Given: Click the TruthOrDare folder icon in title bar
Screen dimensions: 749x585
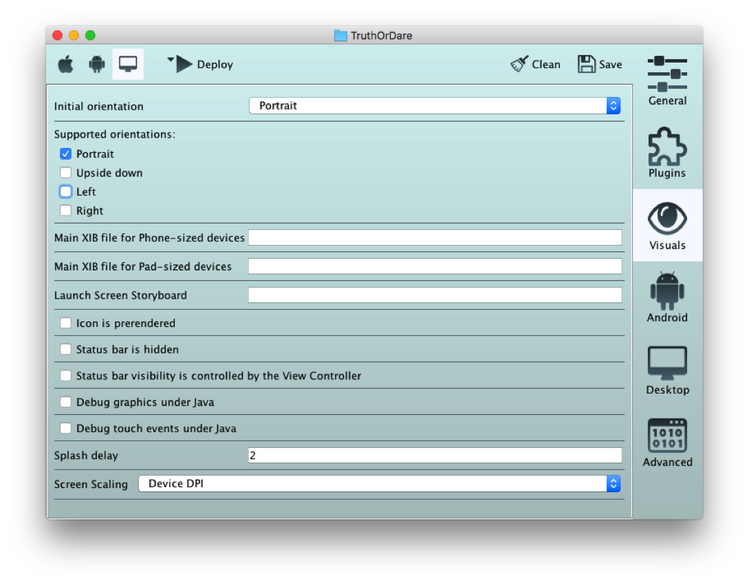Looking at the screenshot, I should 340,36.
